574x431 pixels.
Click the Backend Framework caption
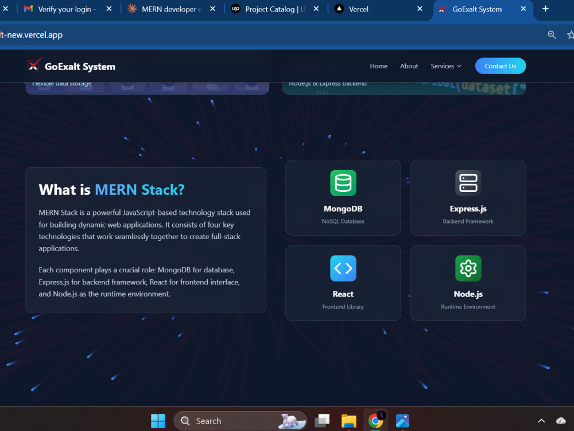468,221
